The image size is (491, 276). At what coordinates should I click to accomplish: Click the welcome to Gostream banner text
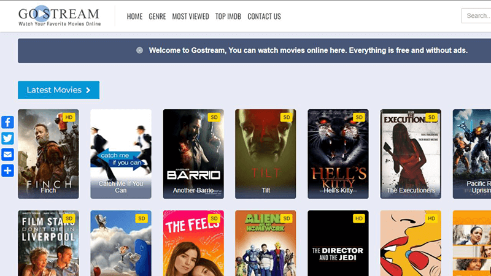(x=308, y=50)
